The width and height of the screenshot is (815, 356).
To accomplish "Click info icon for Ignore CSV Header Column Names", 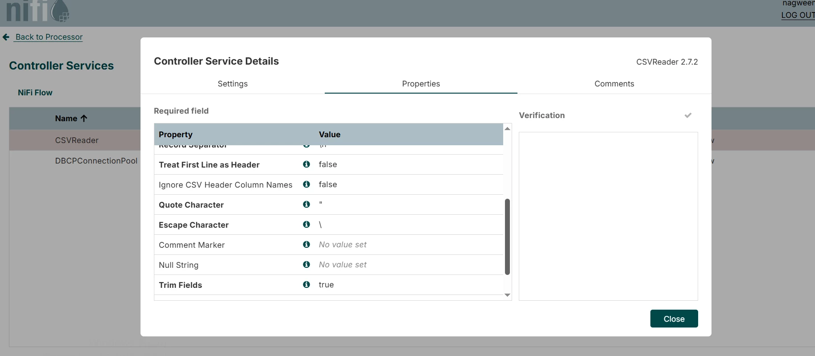I will pyautogui.click(x=306, y=184).
